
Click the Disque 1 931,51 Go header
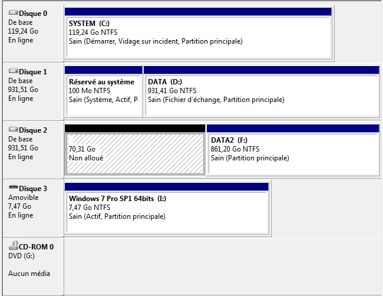point(23,90)
